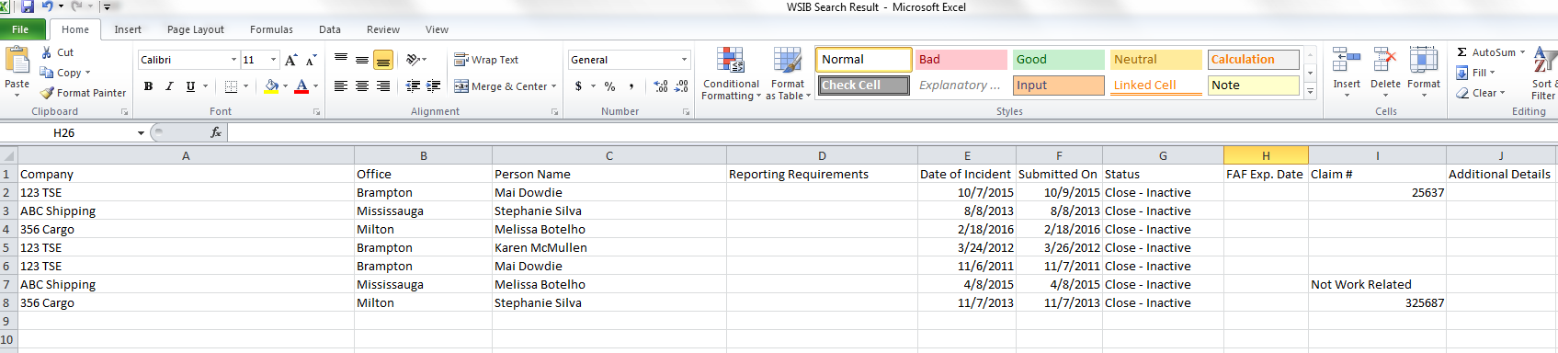Apply the Bad cell style
The height and width of the screenshot is (353, 1558).
tap(961, 60)
